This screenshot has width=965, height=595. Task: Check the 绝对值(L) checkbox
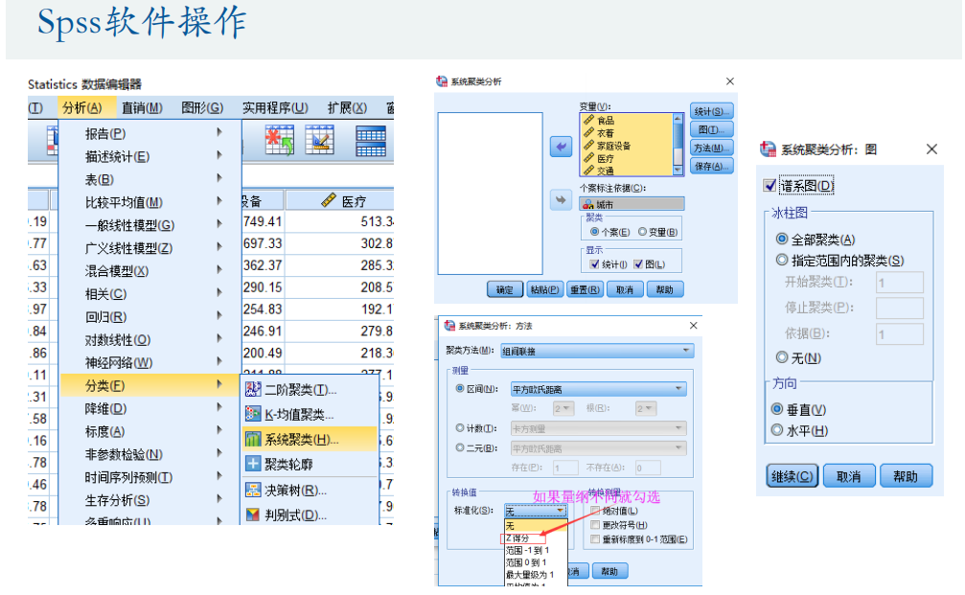click(595, 511)
